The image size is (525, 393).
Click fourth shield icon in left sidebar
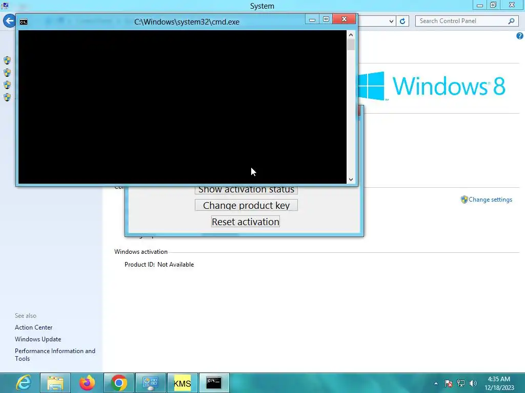point(7,97)
